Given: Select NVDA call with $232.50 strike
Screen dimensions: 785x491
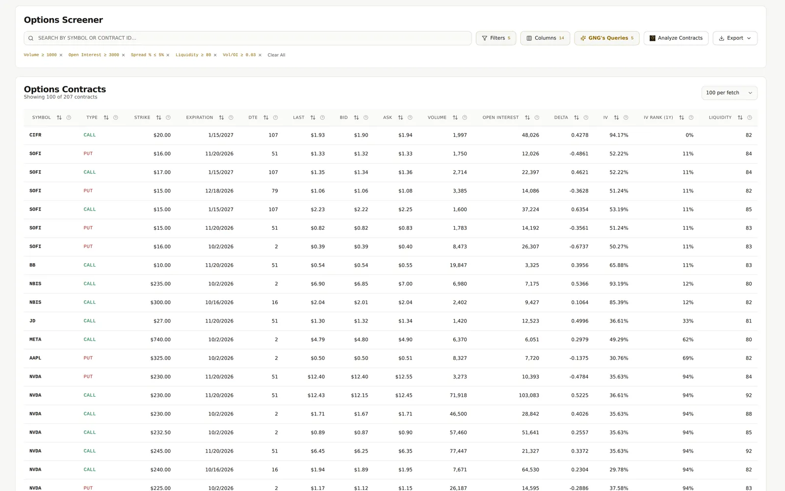Looking at the screenshot, I should [x=391, y=433].
